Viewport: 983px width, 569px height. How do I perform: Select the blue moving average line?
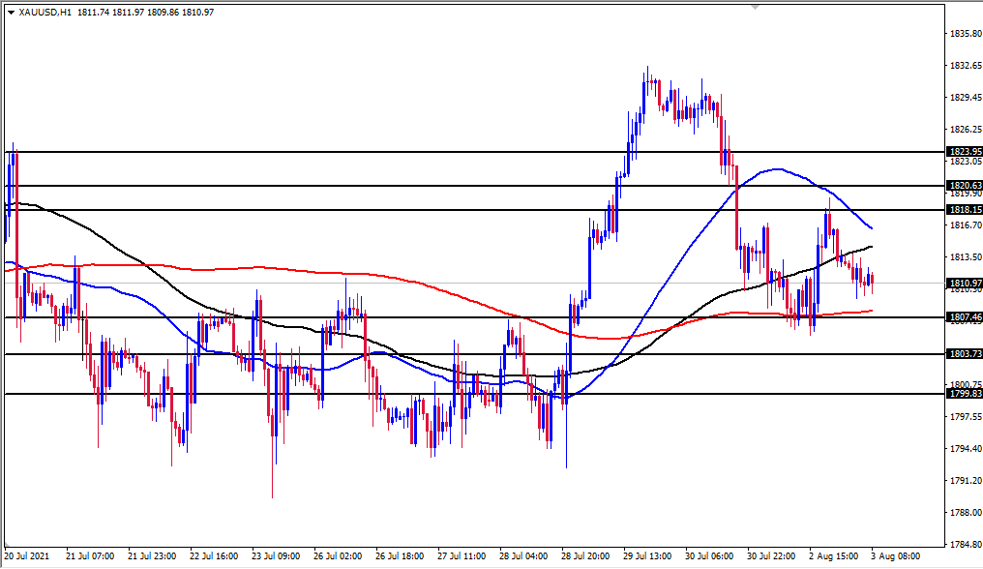777,168
